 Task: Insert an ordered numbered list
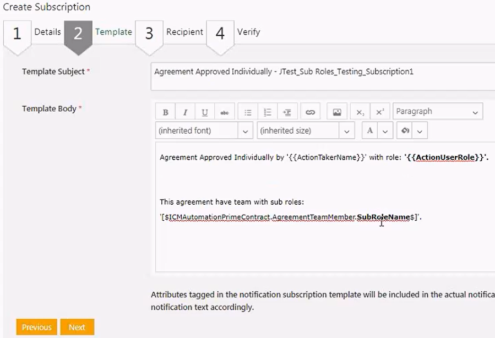coord(268,112)
